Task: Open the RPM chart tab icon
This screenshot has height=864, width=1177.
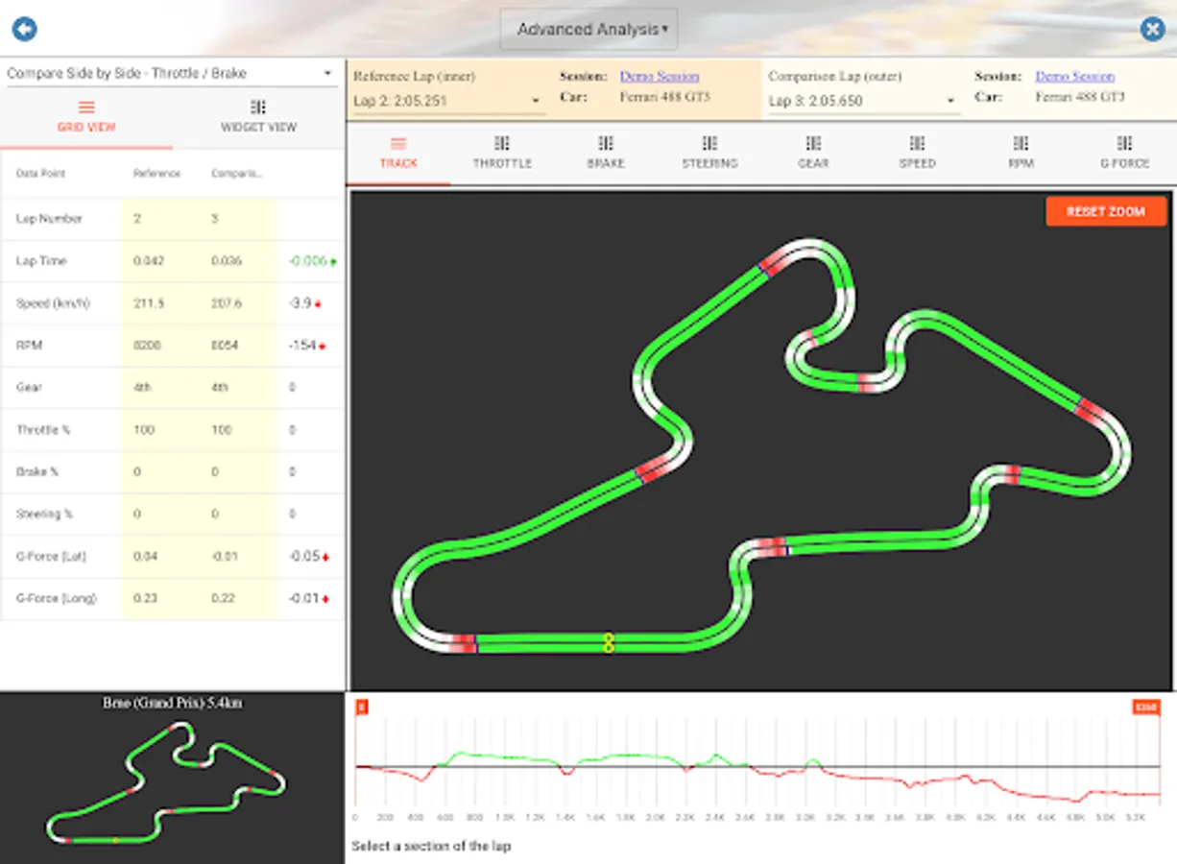Action: [x=1021, y=143]
